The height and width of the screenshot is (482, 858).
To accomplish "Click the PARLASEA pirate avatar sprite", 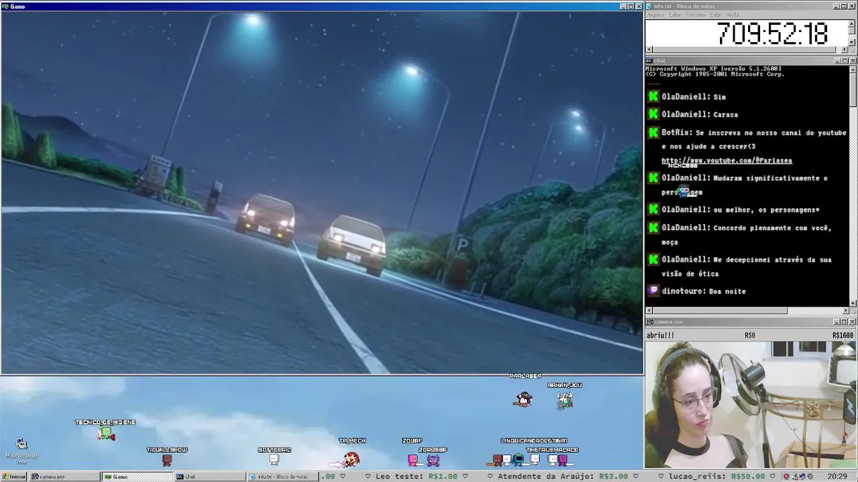I will (524, 400).
